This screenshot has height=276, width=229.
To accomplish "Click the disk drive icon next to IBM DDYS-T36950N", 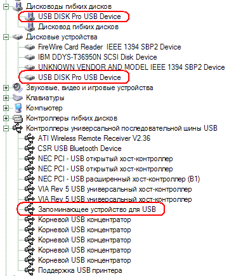I will pos(30,57).
